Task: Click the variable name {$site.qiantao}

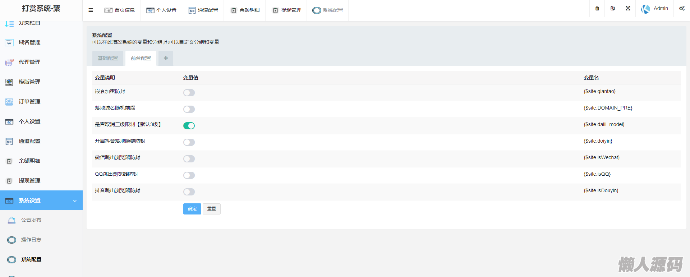Action: tap(599, 92)
